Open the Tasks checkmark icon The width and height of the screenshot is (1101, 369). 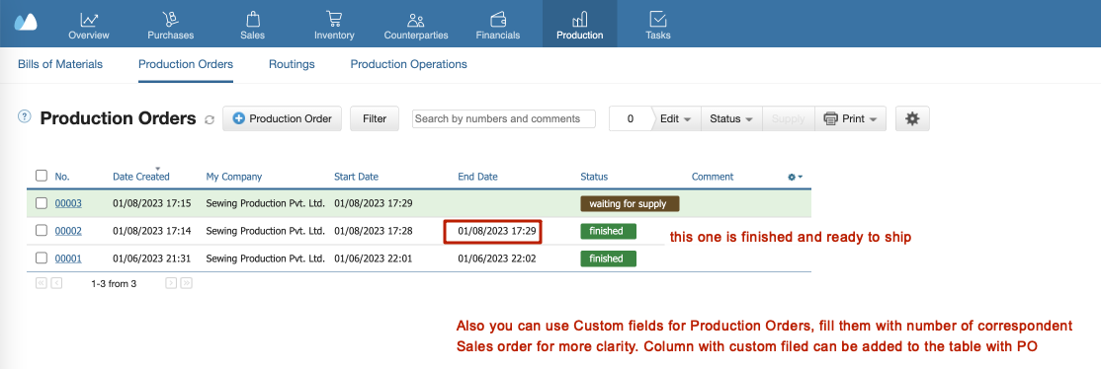click(658, 19)
